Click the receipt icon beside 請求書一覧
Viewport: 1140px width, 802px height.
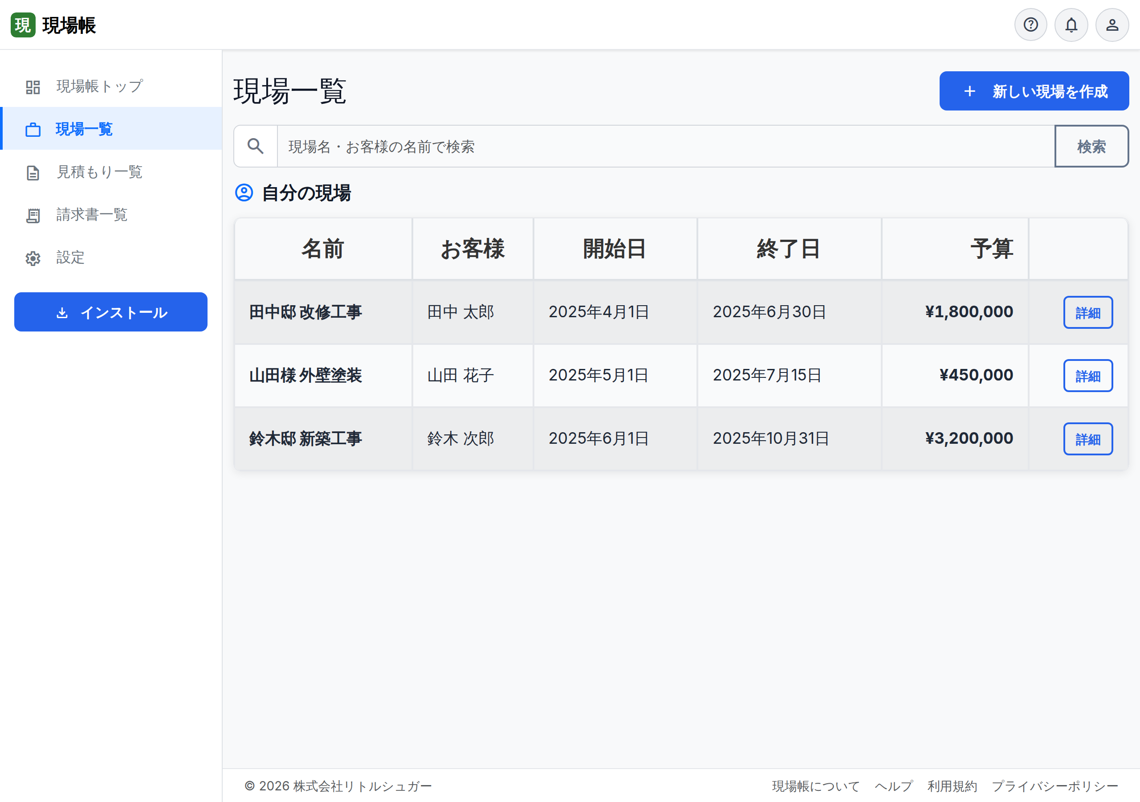coord(33,215)
